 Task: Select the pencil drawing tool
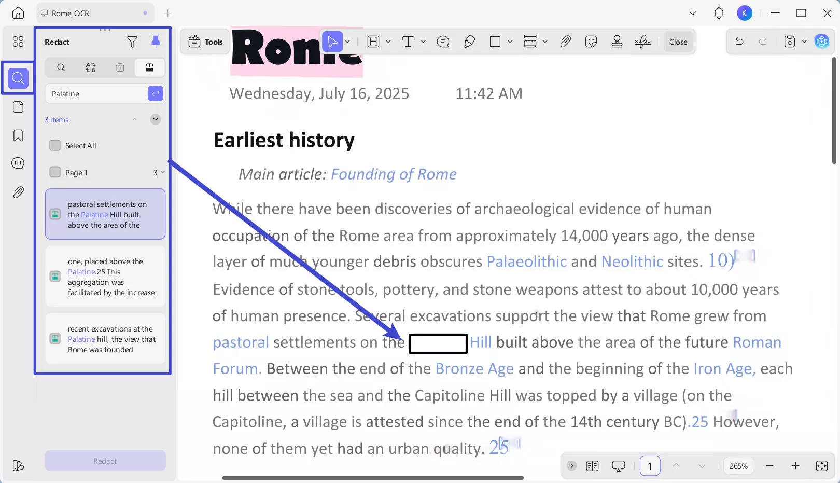click(469, 42)
